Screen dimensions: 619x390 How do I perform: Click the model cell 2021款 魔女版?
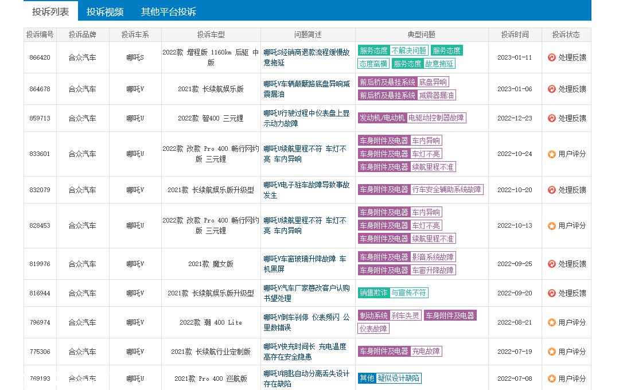211,264
